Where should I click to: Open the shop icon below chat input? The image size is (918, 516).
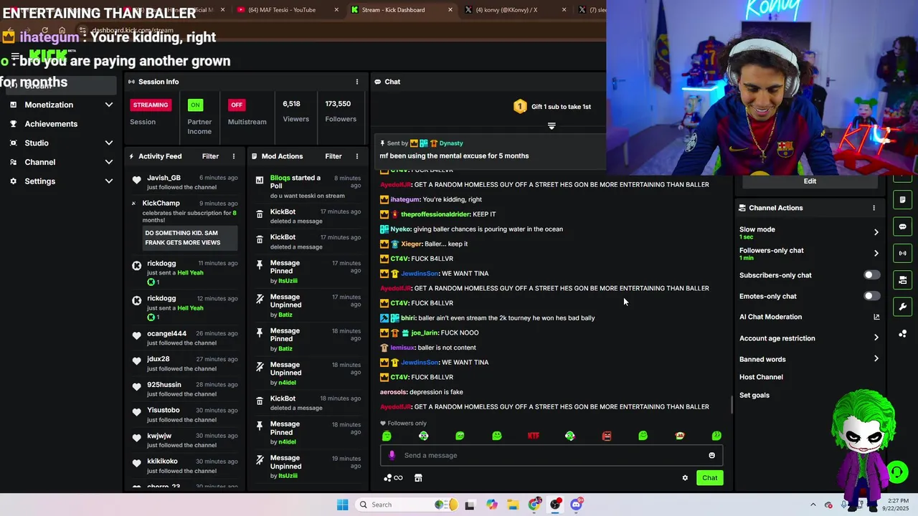tap(418, 478)
